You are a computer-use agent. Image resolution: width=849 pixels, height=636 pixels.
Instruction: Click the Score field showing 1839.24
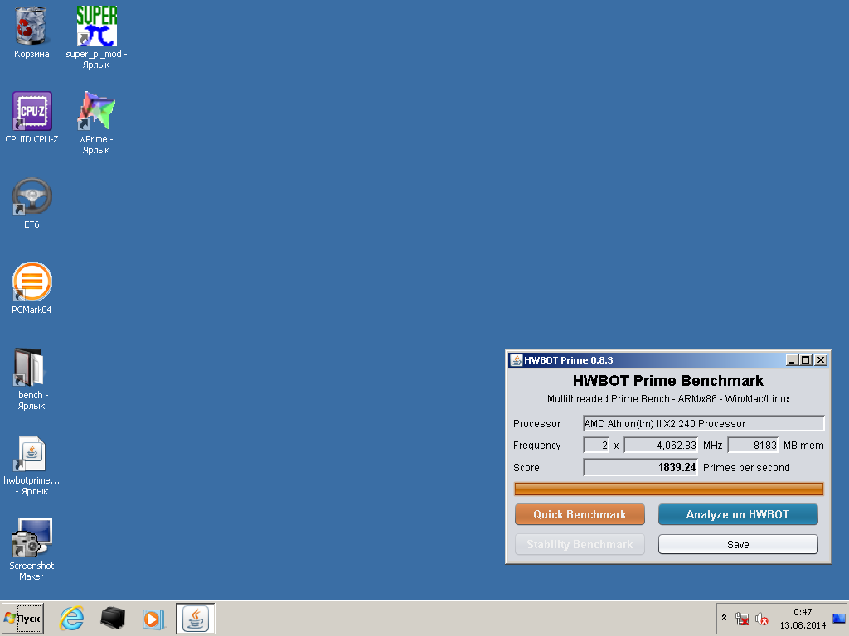click(x=640, y=467)
